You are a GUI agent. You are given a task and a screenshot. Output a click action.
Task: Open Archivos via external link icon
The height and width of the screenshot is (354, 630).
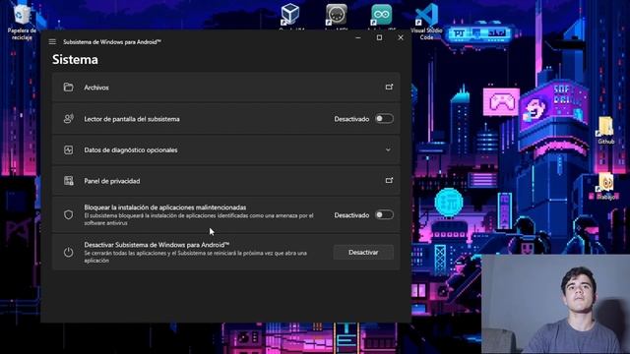coord(389,88)
